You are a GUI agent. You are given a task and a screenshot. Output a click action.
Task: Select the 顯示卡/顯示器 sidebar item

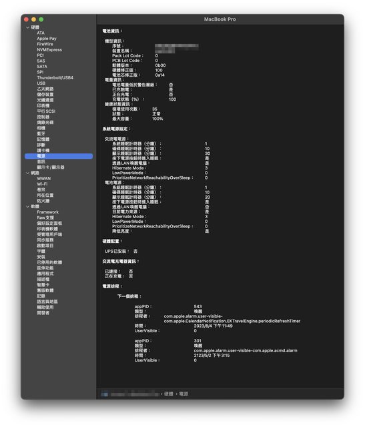(x=51, y=167)
